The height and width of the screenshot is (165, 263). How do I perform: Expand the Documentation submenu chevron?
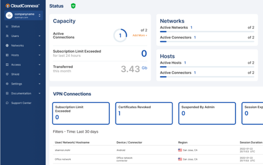[39, 93]
